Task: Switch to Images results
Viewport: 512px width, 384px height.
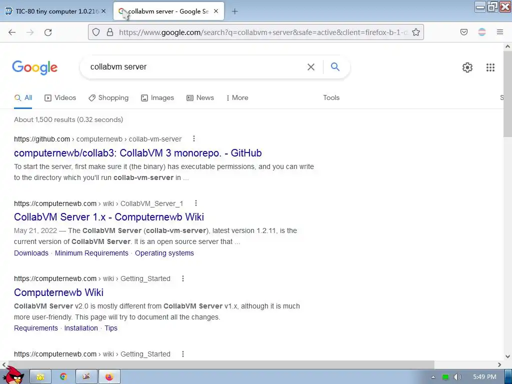Action: tap(157, 97)
